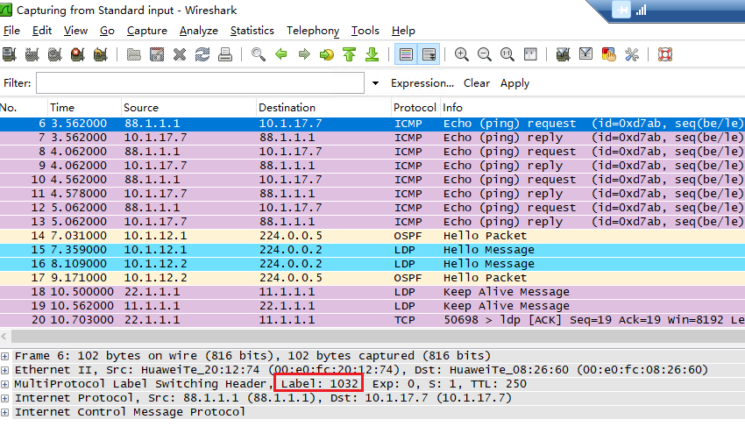
Task: Expand the Ethernet II details tree
Action: tap(4, 370)
